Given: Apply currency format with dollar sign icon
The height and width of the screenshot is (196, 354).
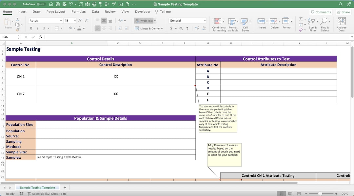Looking at the screenshot, I should [171, 28].
